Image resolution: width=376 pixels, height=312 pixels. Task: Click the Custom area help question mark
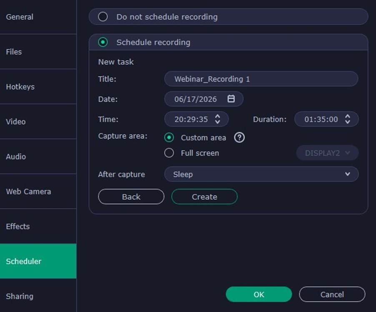[239, 138]
